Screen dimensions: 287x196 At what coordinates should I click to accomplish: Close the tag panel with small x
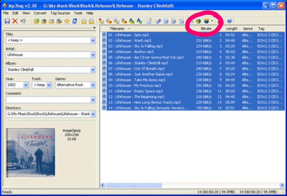(94, 28)
